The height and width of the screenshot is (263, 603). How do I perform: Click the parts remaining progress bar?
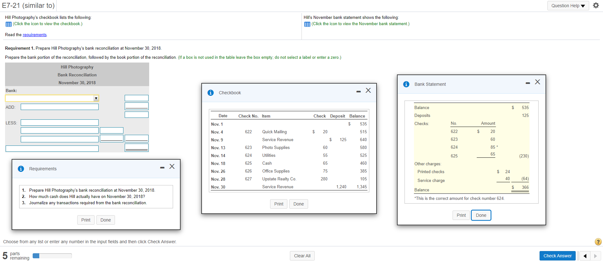[x=52, y=256]
